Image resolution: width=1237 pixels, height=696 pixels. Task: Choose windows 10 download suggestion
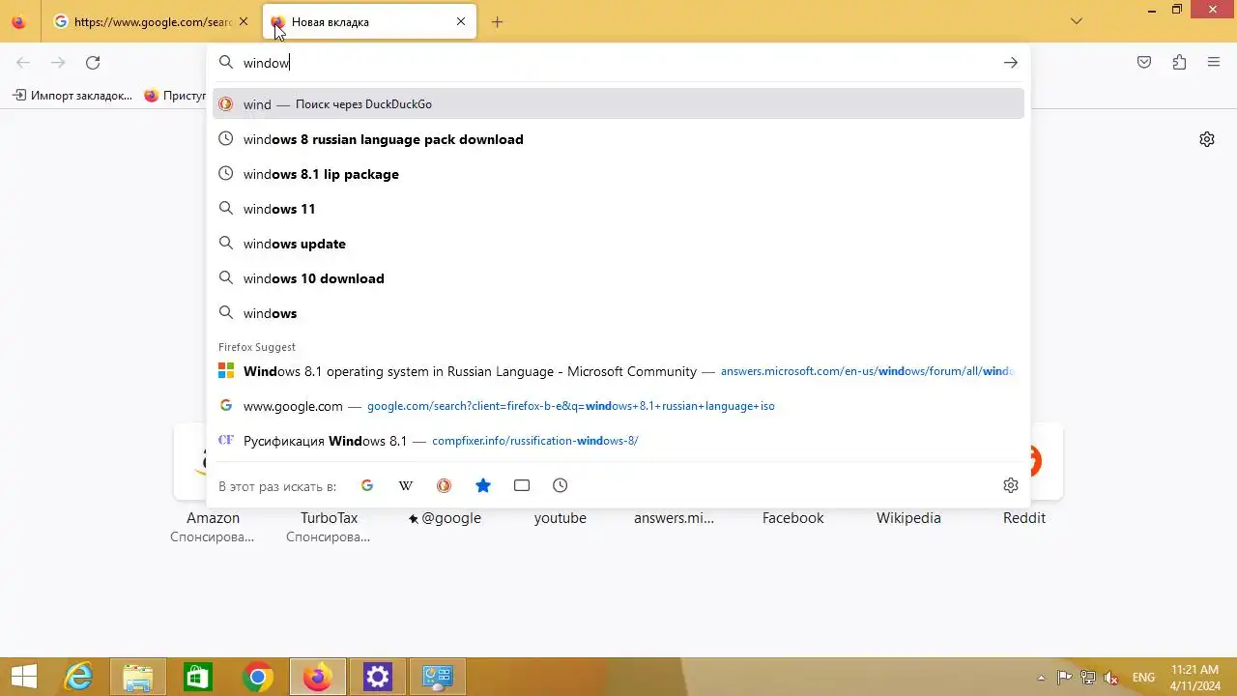click(x=618, y=278)
